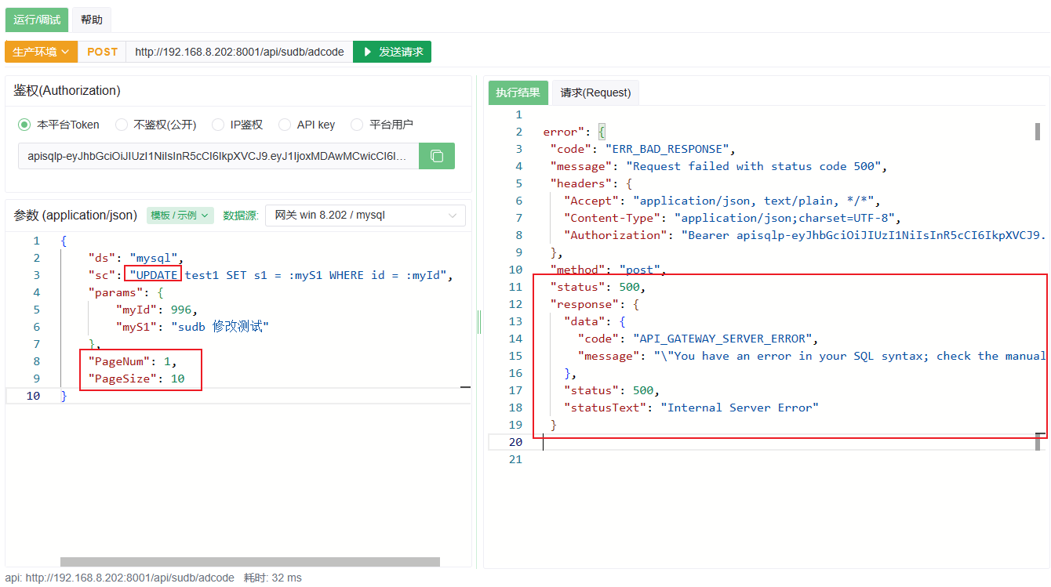
Task: Choose the 平台用户 radio button
Action: pyautogui.click(x=357, y=125)
